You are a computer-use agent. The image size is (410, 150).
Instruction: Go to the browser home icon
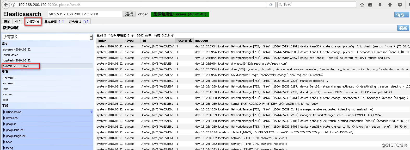pos(390,5)
